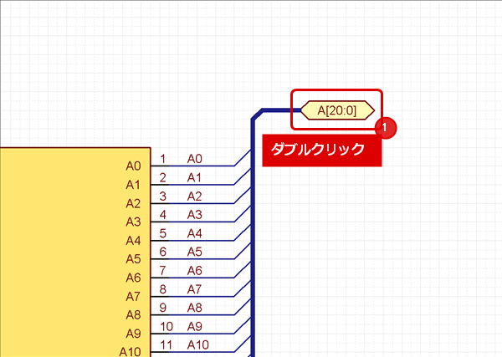
Task: Select the A[20:0] bus port
Action: pos(338,110)
